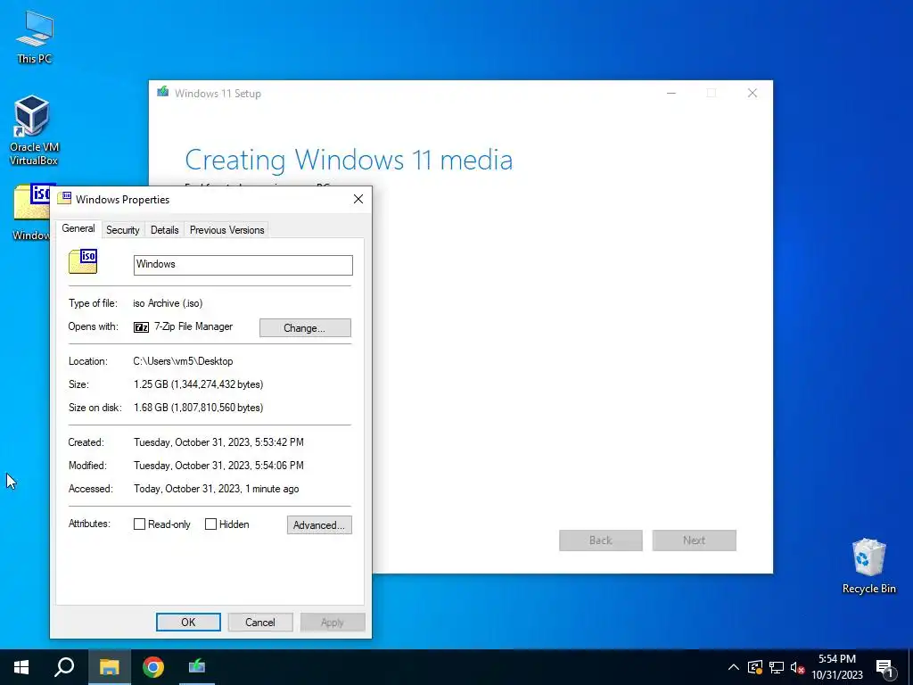Click the iso file icon in Properties

coord(83,261)
